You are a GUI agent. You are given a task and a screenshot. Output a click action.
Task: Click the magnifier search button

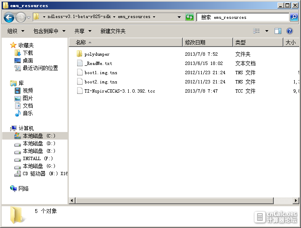coord(294,17)
